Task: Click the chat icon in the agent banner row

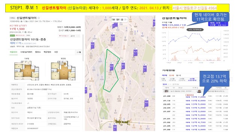Action: [x=166, y=91]
